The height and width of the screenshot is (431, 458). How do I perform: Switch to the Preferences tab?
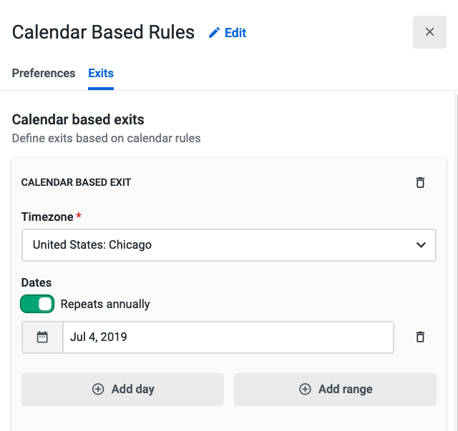44,73
